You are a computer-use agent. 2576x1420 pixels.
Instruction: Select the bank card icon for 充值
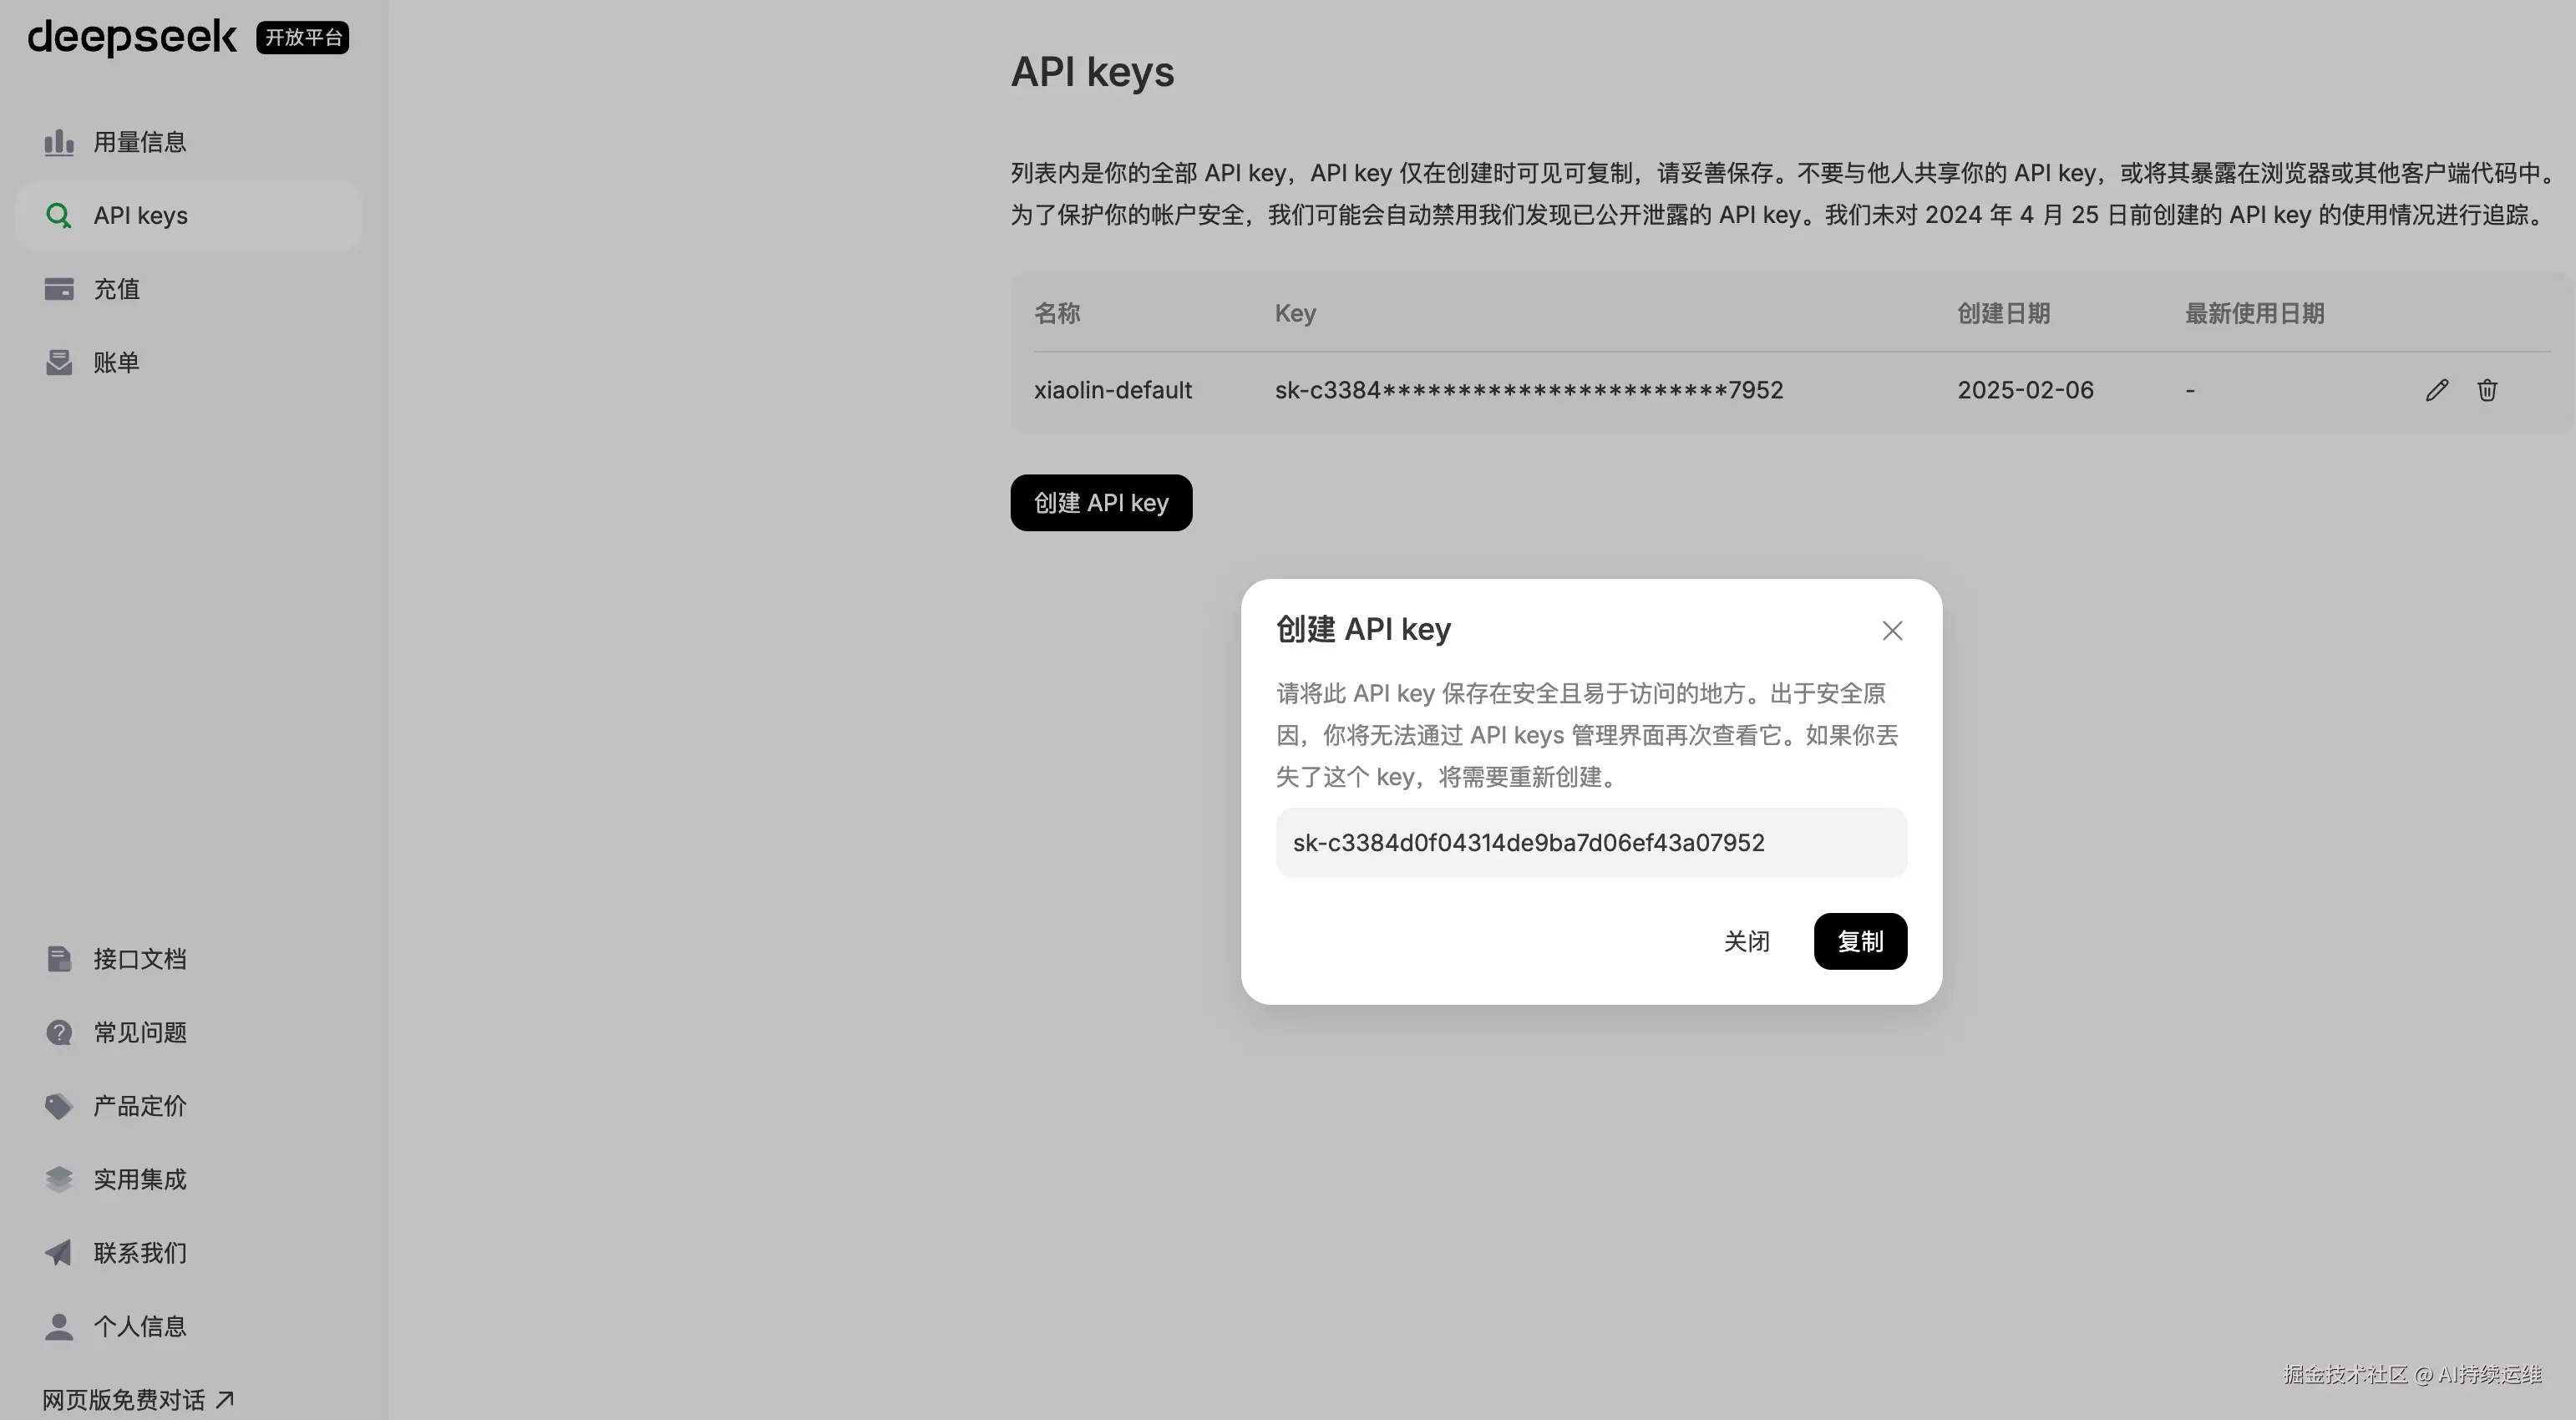[59, 288]
